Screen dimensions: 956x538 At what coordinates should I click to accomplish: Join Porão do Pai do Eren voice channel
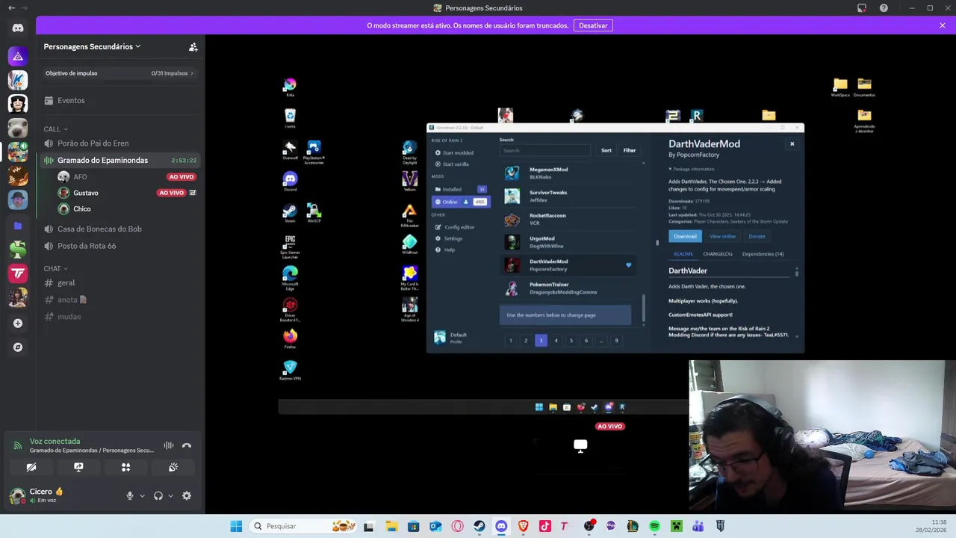pos(121,143)
